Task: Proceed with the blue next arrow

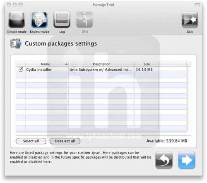Action: 187,160
